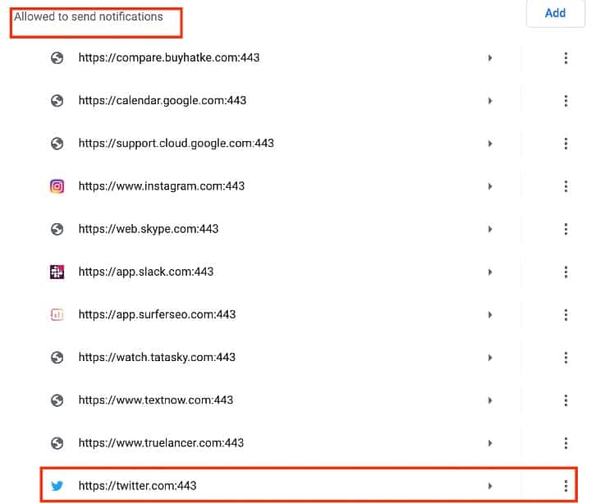Screen dimensions: 591x503
Task: Open more actions for web.skype.com
Action: tap(566, 229)
